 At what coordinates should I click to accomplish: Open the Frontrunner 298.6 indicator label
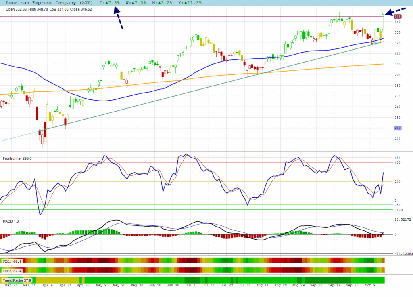(x=17, y=158)
